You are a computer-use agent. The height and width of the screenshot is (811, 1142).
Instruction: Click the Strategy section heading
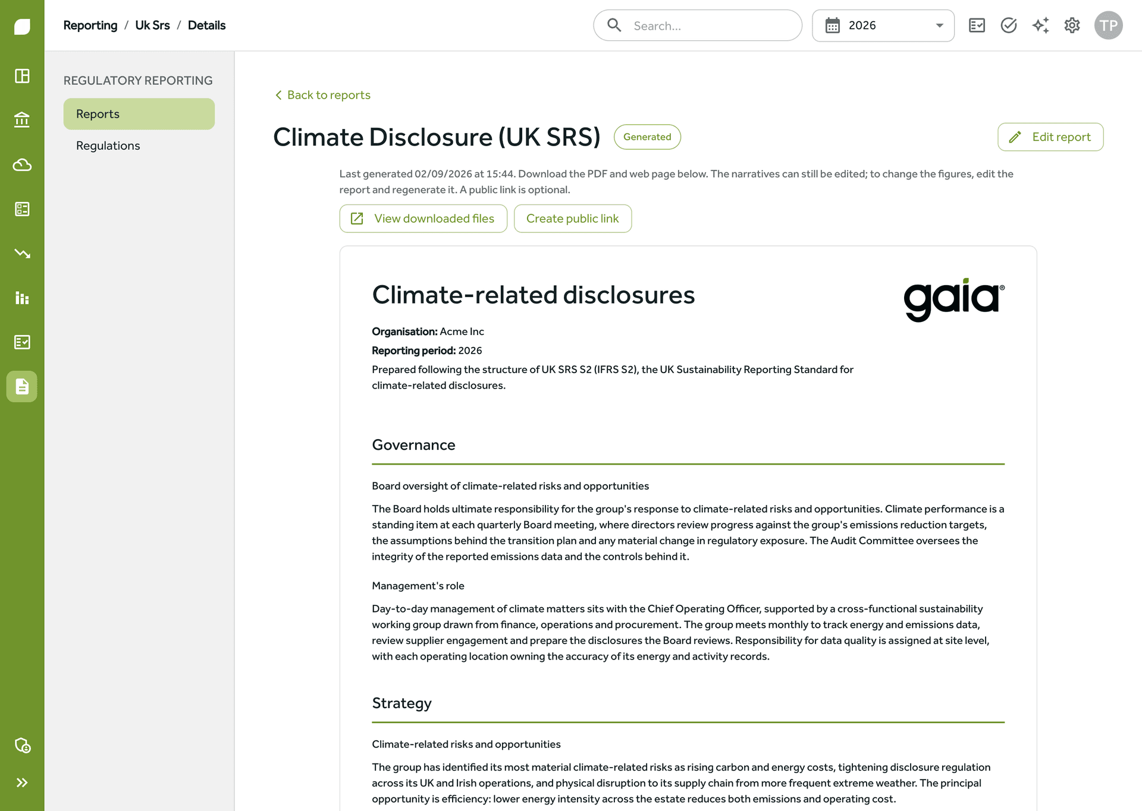pos(401,703)
